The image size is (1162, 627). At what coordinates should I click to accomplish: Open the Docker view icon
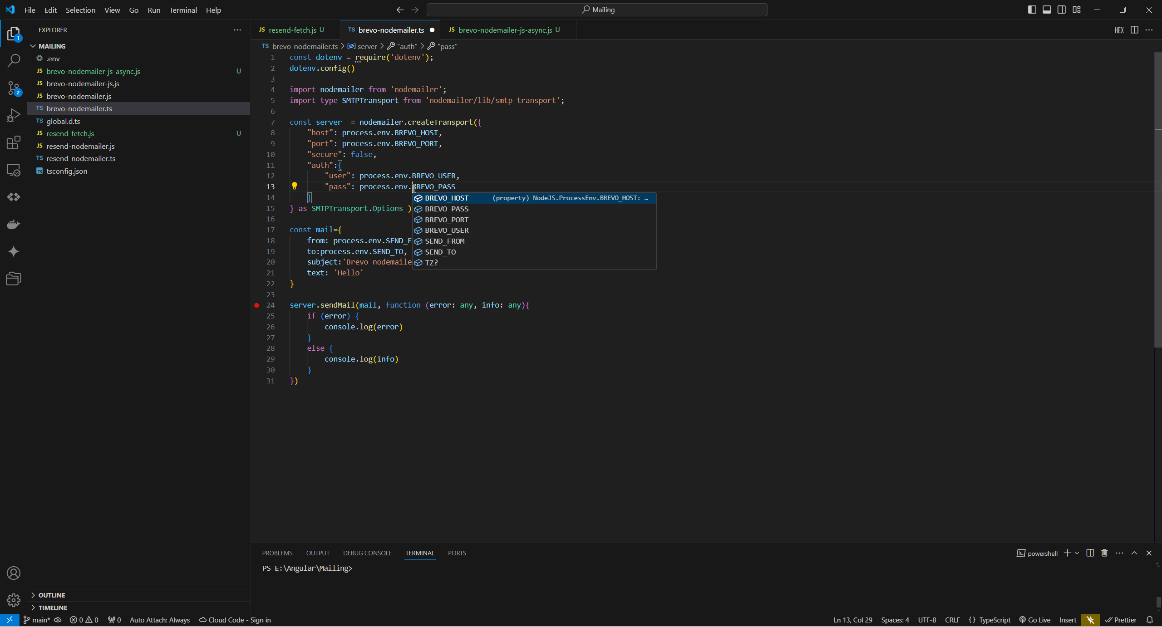coord(14,224)
